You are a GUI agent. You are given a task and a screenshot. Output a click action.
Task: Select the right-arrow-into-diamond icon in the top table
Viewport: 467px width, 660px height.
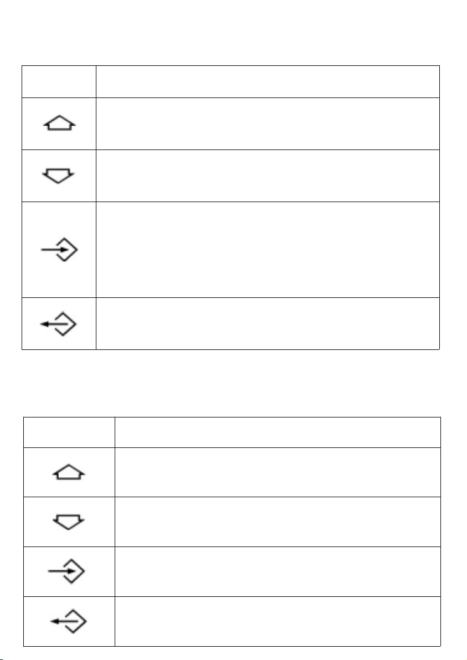pyautogui.click(x=59, y=250)
